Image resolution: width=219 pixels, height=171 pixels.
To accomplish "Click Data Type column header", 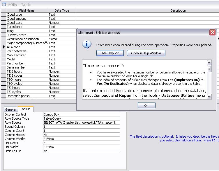I will pyautogui.click(x=62, y=10).
